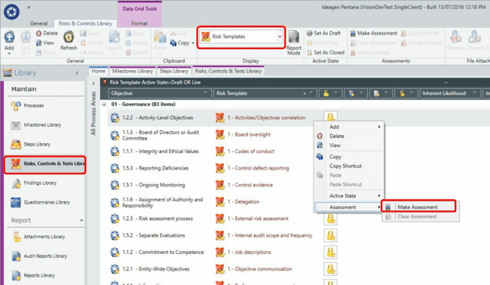Click the Report Mode button
Viewport: 490px width, 285px height.
point(294,43)
